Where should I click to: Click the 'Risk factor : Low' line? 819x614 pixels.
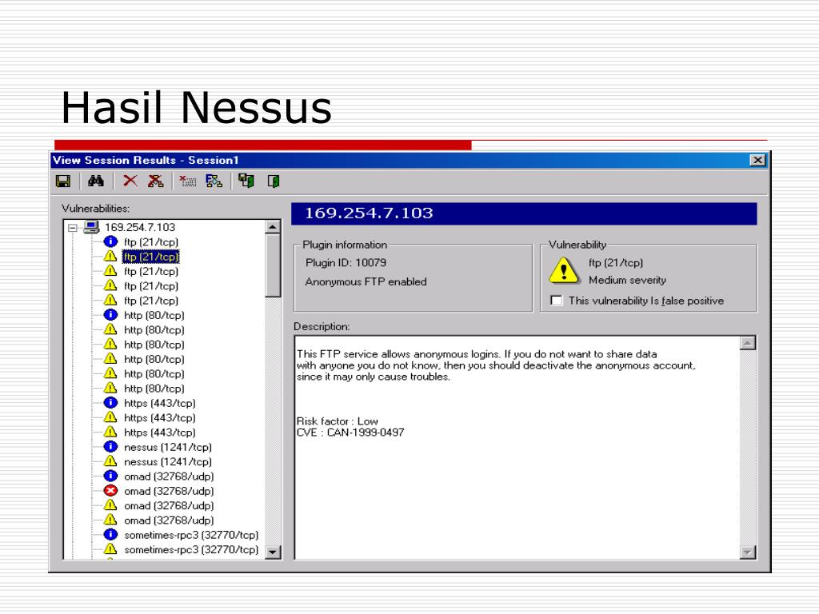click(338, 421)
